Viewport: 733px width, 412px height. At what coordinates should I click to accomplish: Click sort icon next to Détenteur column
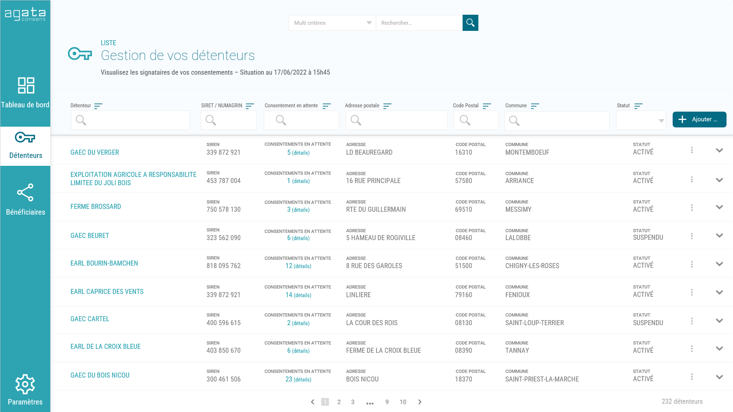[98, 106]
